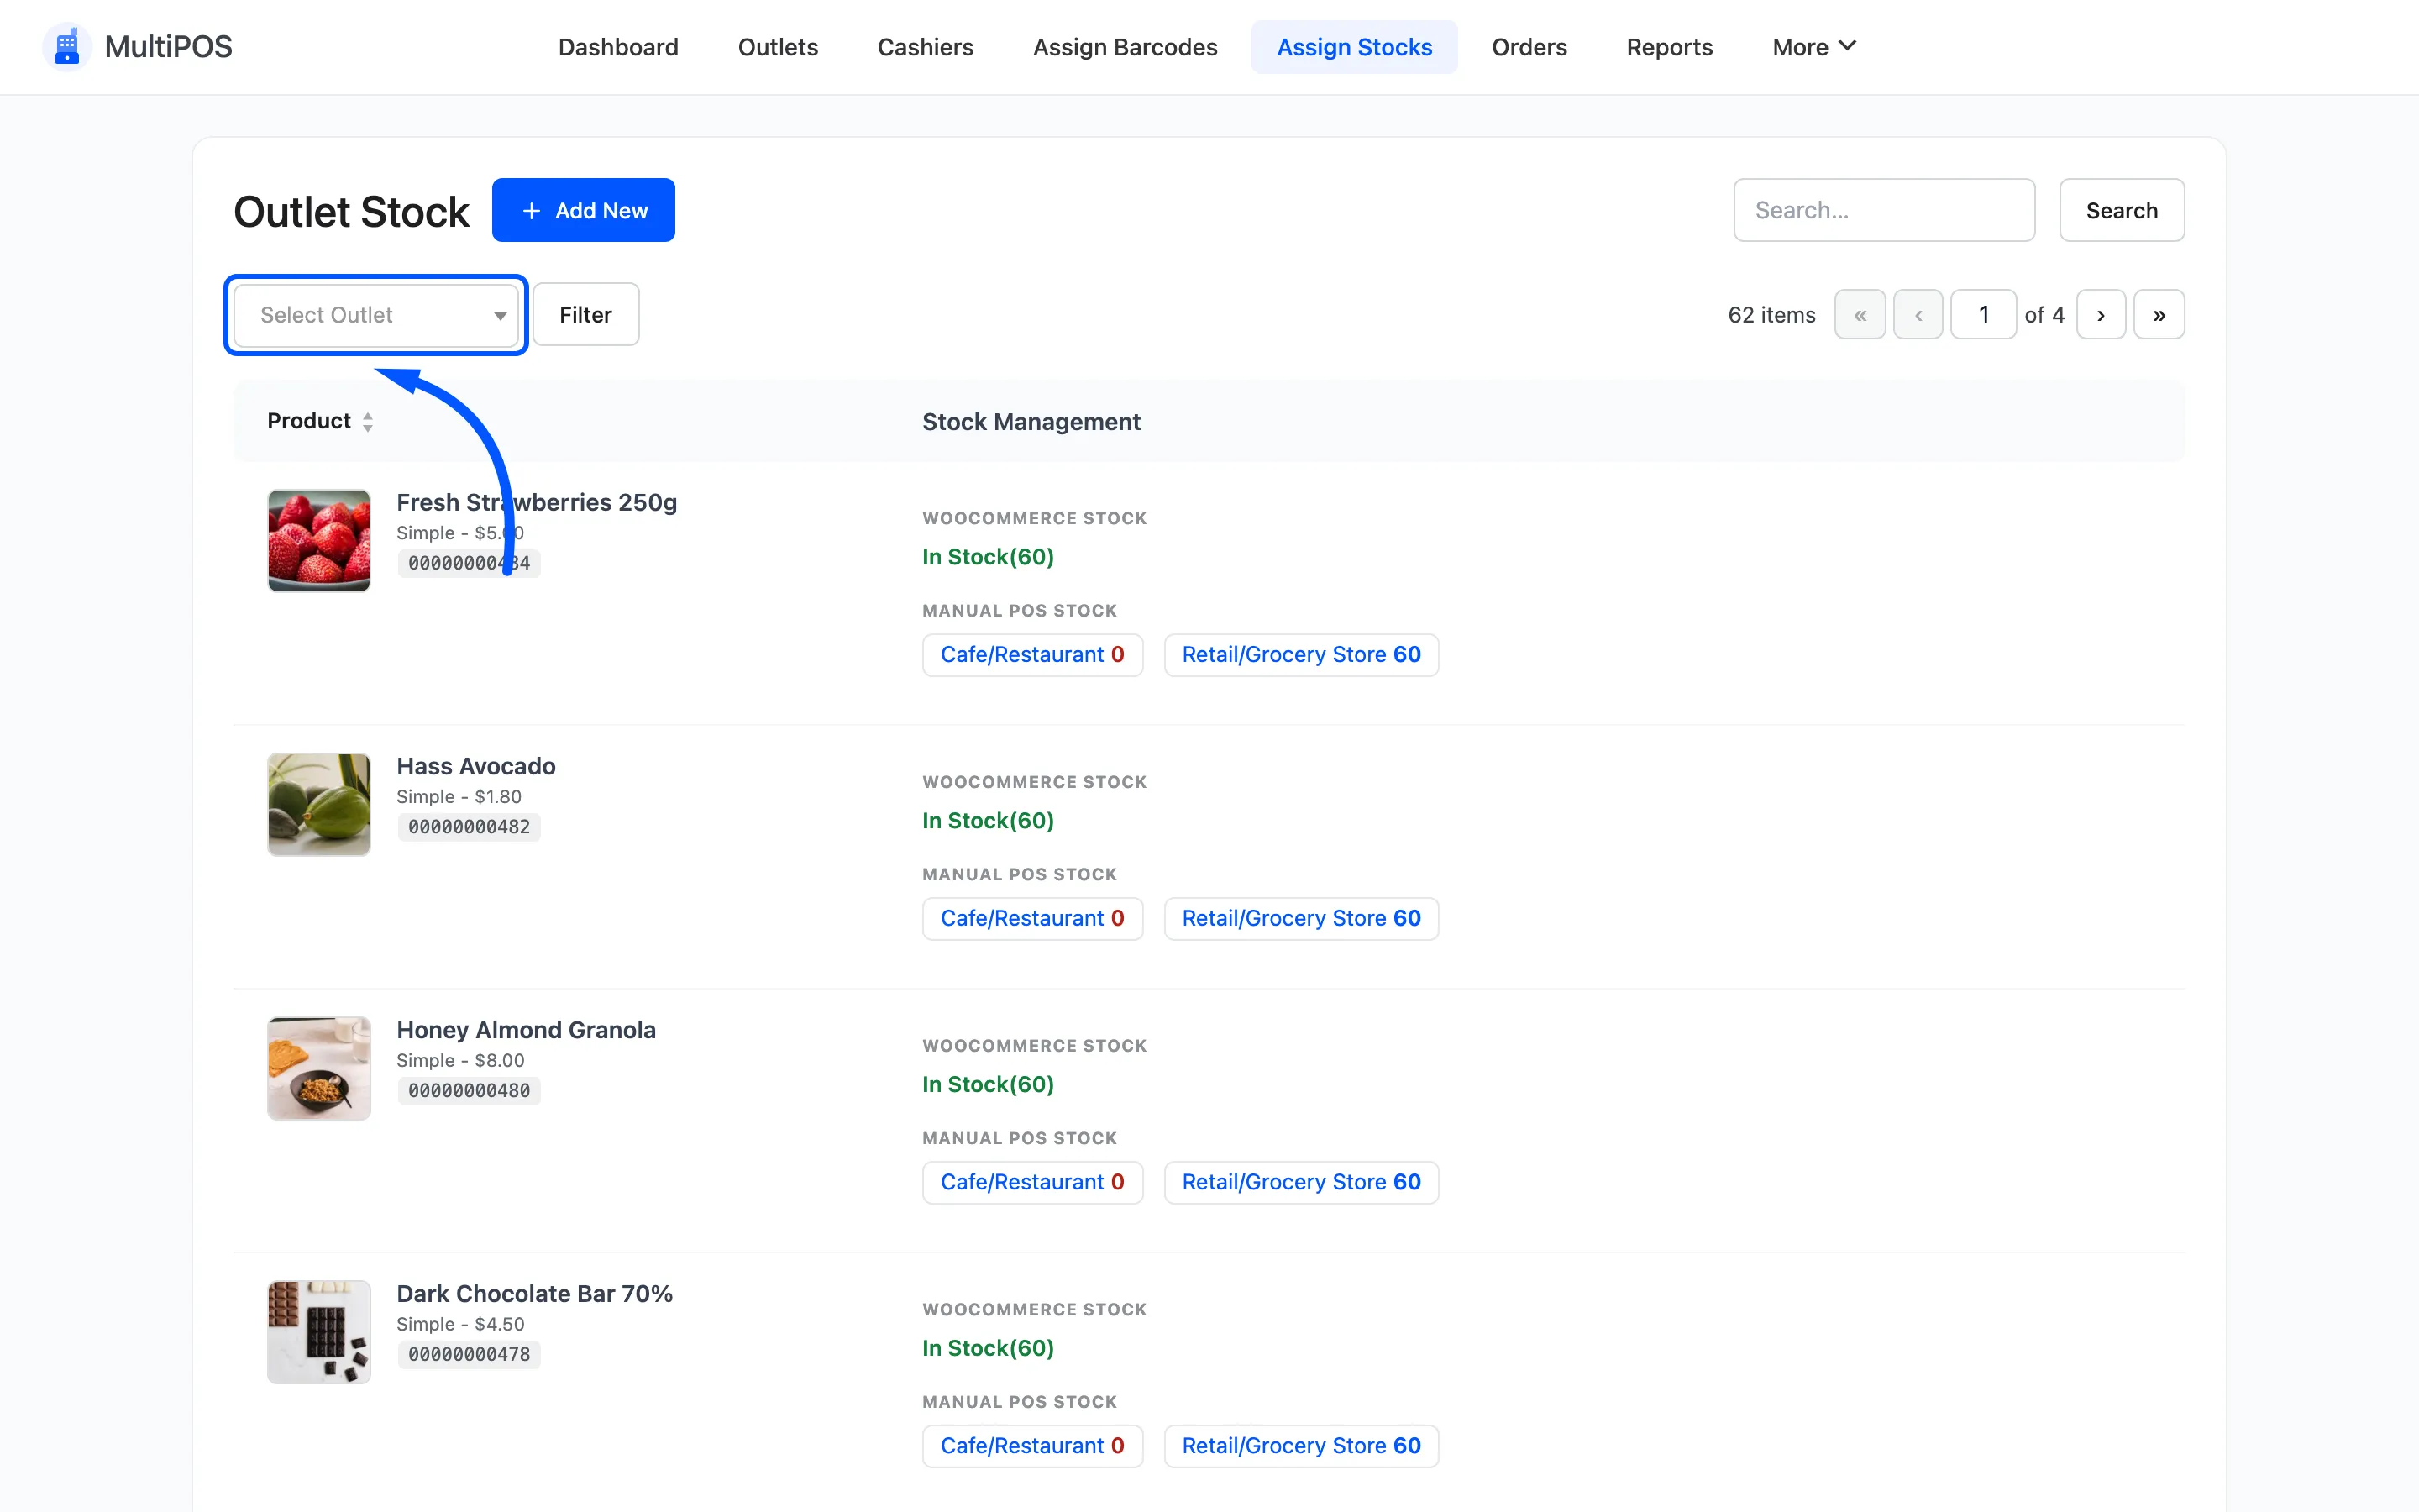
Task: Open the Cashiers page
Action: point(925,47)
